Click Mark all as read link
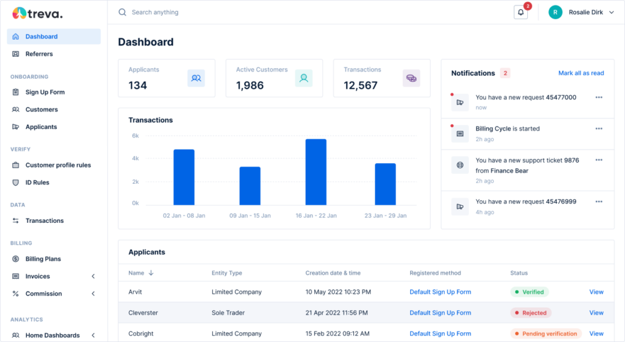This screenshot has height=342, width=625. pos(580,73)
